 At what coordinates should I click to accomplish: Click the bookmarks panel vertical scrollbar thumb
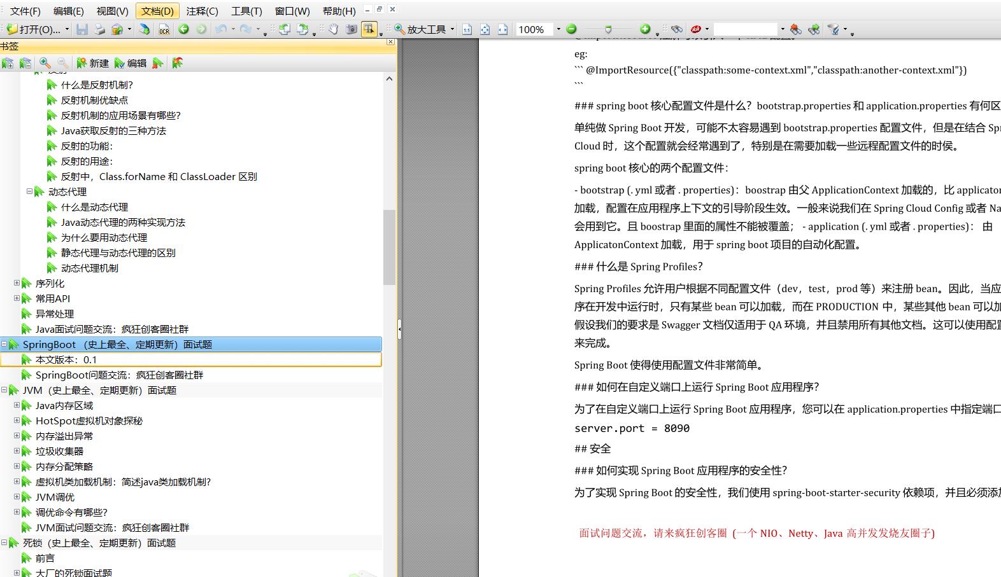389,247
